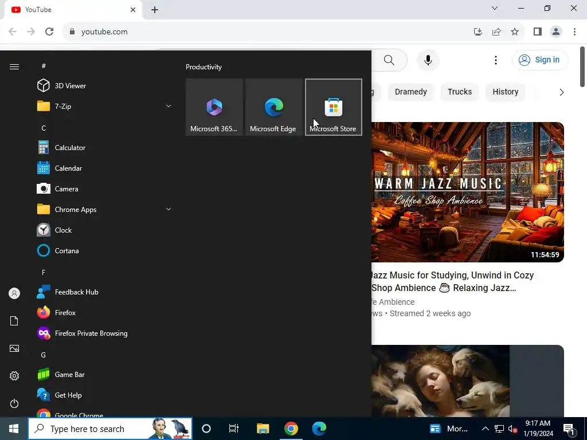Click the Power button in Start
This screenshot has width=587, height=440.
[x=14, y=403]
